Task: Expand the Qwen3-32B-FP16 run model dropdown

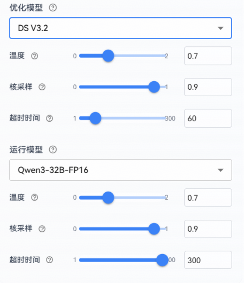Action: click(120, 170)
